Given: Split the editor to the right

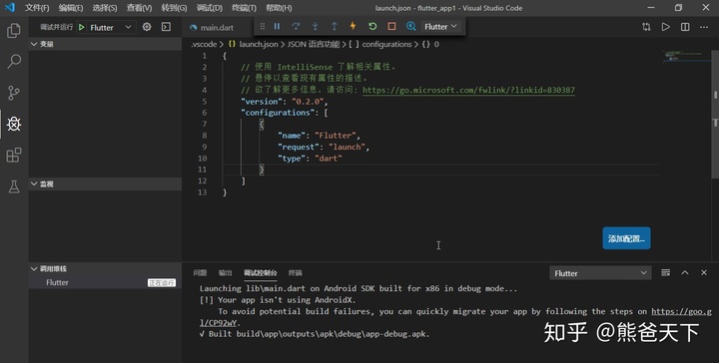Looking at the screenshot, I should point(685,27).
